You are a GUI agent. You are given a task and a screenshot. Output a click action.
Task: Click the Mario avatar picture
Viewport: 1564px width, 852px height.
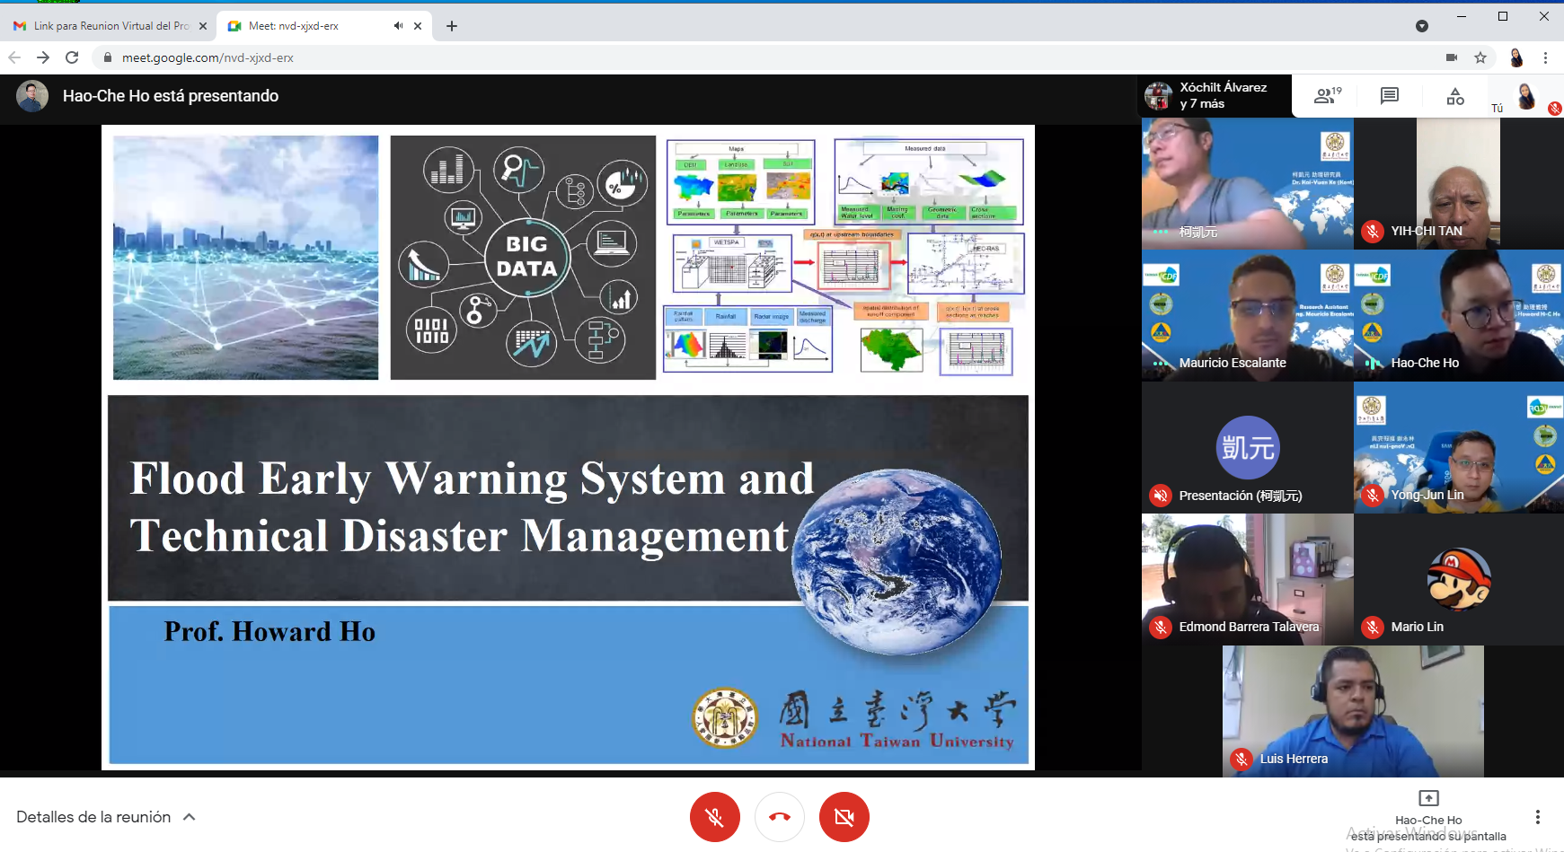pyautogui.click(x=1459, y=579)
